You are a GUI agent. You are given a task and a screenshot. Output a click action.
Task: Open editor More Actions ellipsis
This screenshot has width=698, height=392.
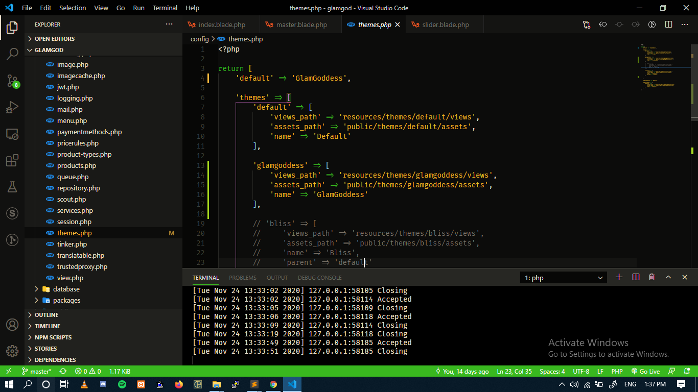click(685, 24)
